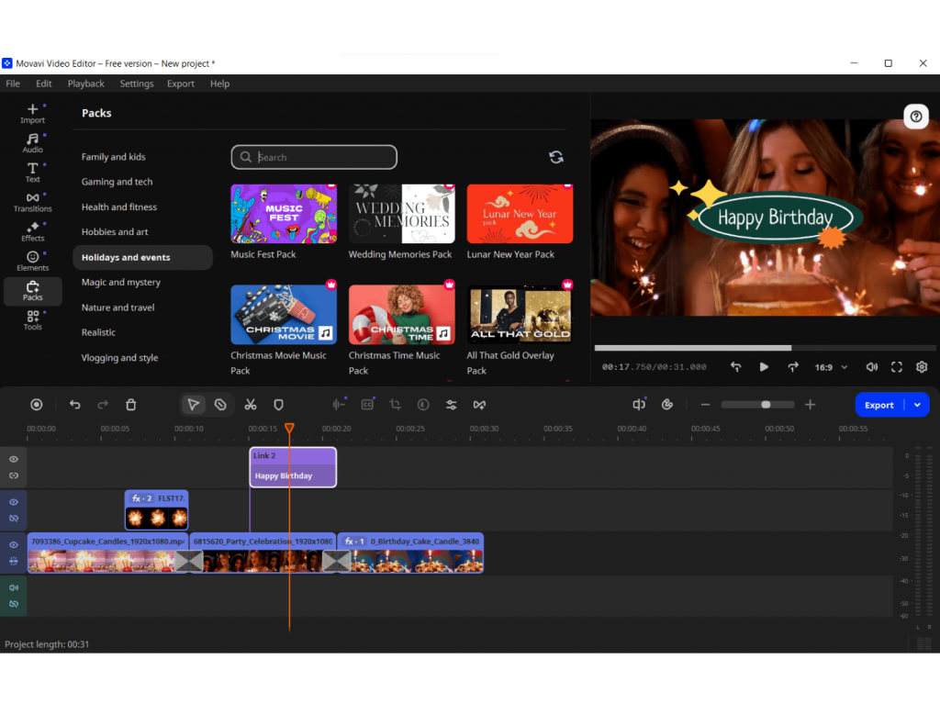Click the undo arrow in timeline toolbar
Viewport: 940px width, 704px height.
75,405
